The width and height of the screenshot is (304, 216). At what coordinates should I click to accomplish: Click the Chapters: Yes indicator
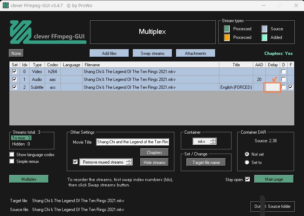tap(278, 53)
